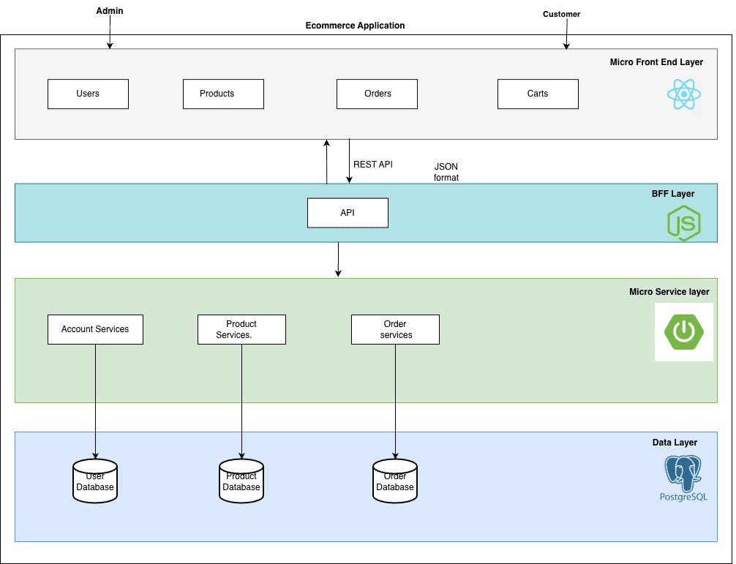Image resolution: width=736 pixels, height=564 pixels.
Task: Select the Product Services box
Action: (x=241, y=329)
